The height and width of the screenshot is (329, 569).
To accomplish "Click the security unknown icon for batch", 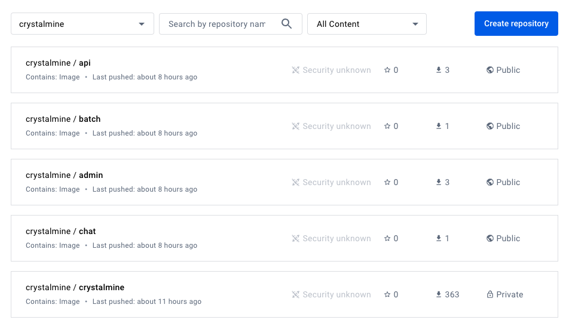I will pos(295,126).
